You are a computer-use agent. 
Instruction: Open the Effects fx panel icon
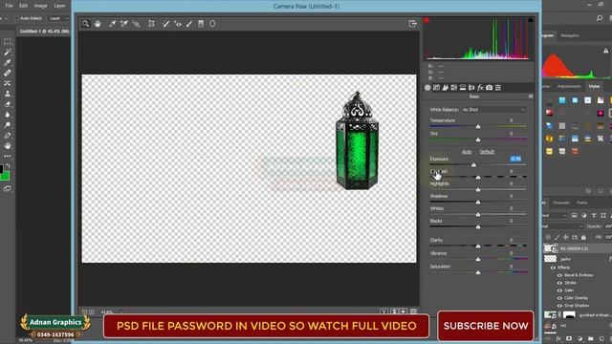click(x=480, y=88)
